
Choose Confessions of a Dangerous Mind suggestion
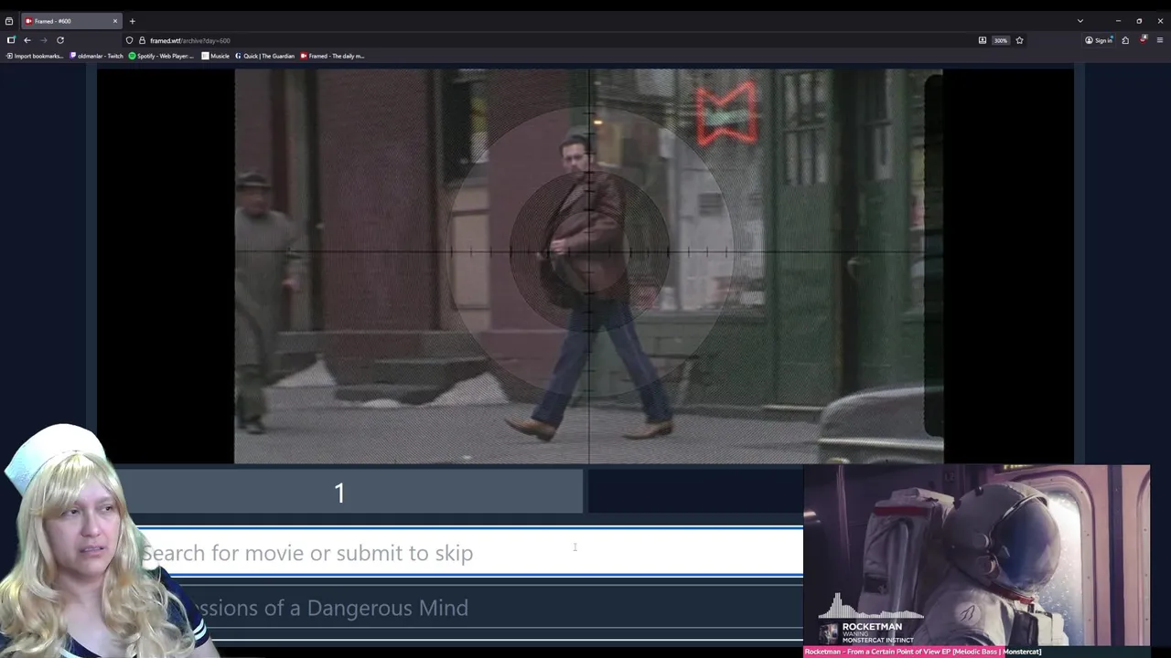(468, 608)
